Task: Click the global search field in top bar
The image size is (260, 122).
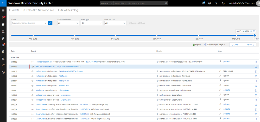Action: [139, 3]
